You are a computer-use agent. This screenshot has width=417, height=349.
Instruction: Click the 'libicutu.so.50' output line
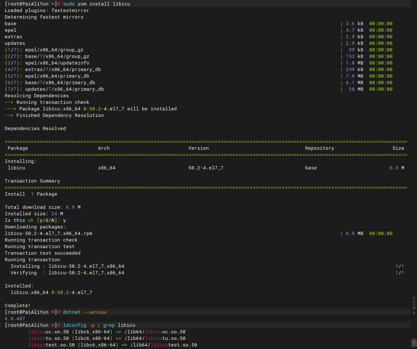107,338
